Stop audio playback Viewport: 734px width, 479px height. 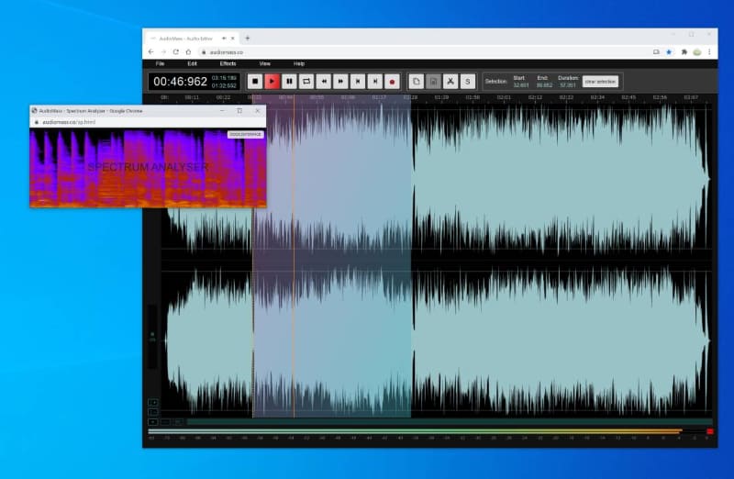pos(255,82)
